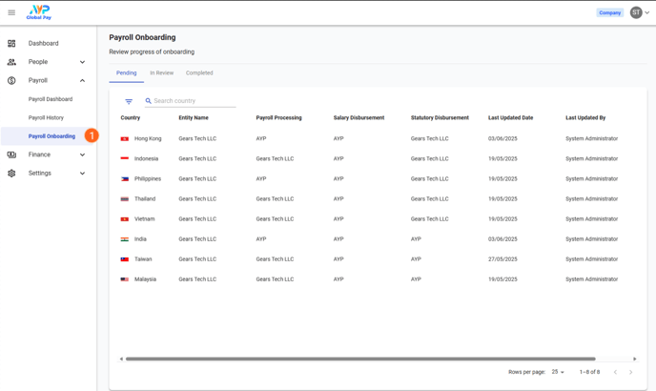This screenshot has width=656, height=391.
Task: Switch to the Pending tab
Action: pos(127,72)
